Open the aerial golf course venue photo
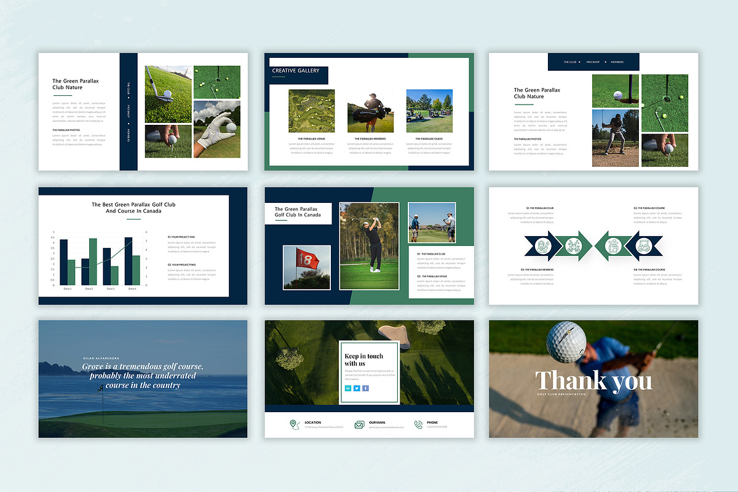This screenshot has height=492, width=738. pyautogui.click(x=311, y=111)
